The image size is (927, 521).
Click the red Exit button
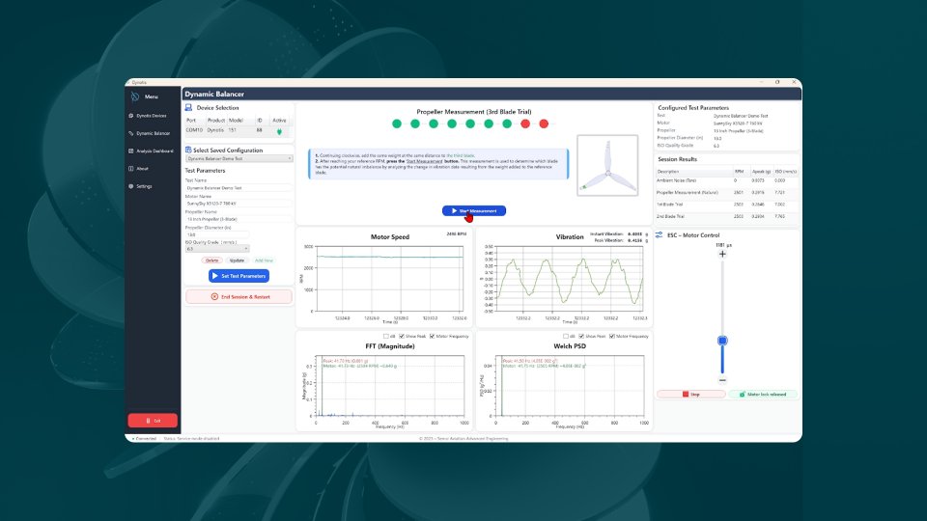pyautogui.click(x=153, y=421)
